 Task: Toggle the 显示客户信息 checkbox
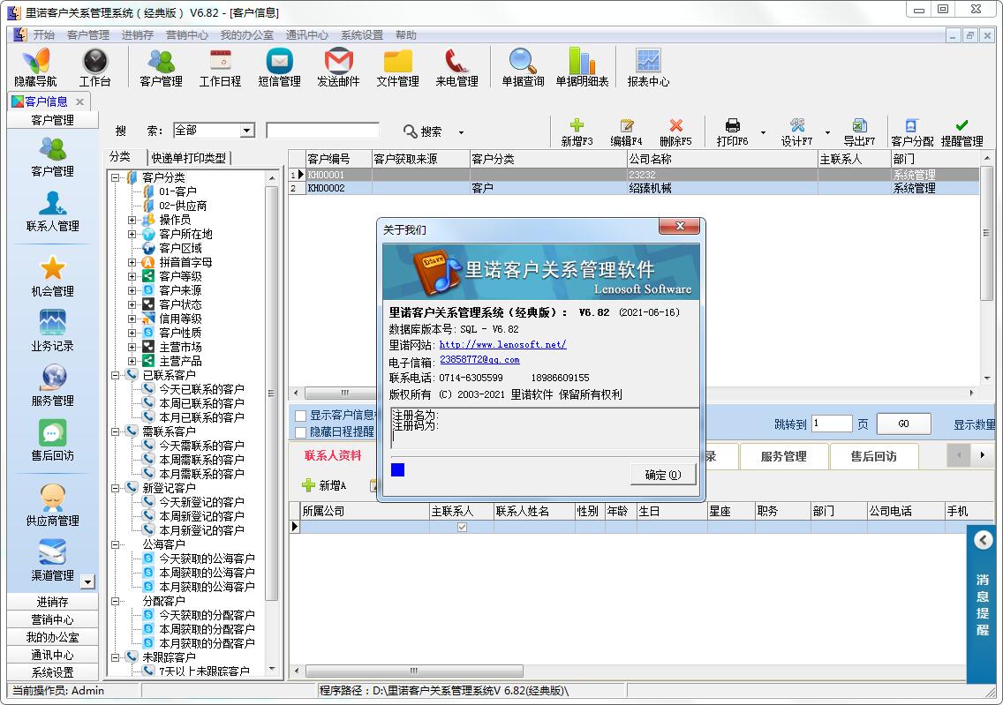300,416
